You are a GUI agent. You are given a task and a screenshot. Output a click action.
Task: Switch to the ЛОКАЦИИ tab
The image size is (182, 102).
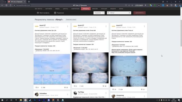coord(104,9)
